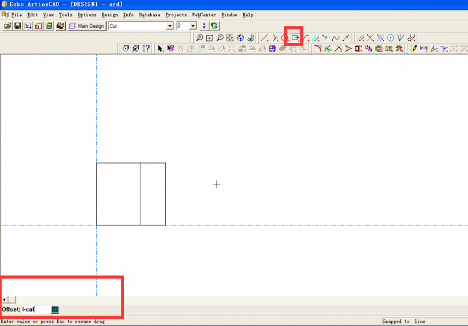Screen dimensions: 468x326
Task: Open the WebCenter menu
Action: tap(203, 14)
